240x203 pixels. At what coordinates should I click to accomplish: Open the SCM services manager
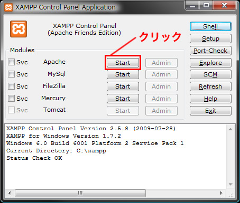[x=210, y=74]
